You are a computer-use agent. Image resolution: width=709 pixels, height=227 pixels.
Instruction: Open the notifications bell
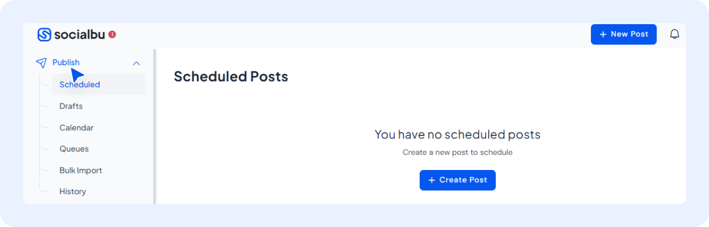click(674, 35)
